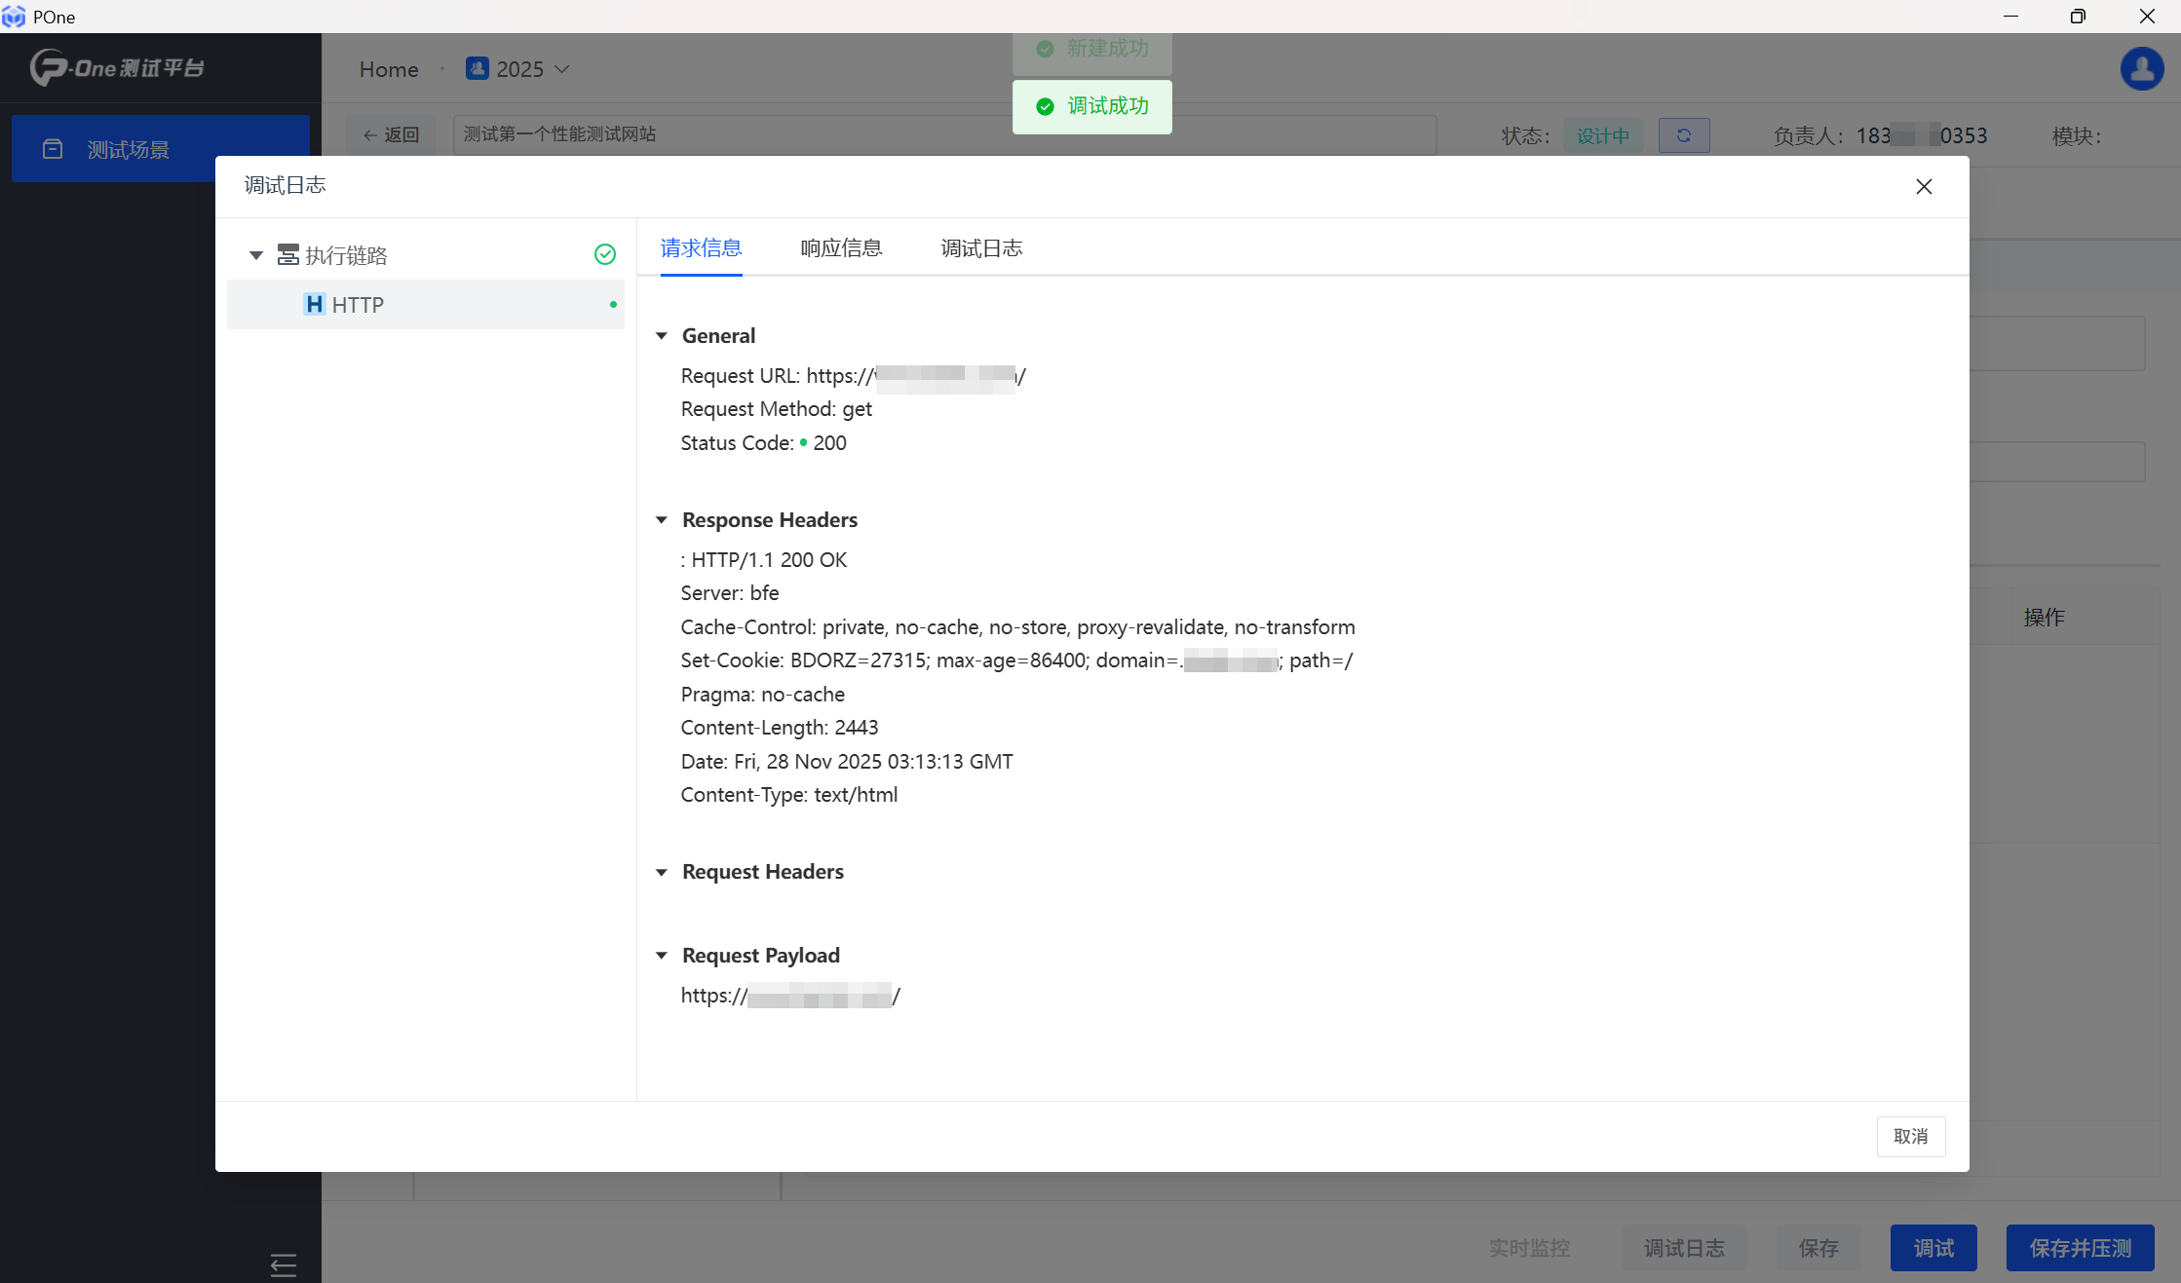Click the 取消 button
The height and width of the screenshot is (1283, 2181).
1910,1136
